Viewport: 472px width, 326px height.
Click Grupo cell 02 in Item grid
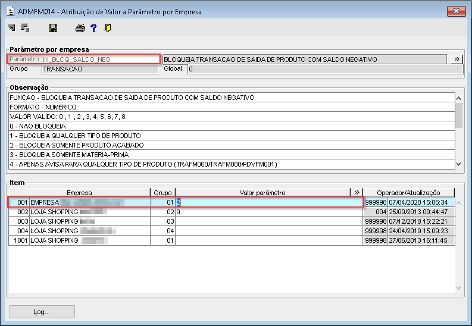pos(162,212)
